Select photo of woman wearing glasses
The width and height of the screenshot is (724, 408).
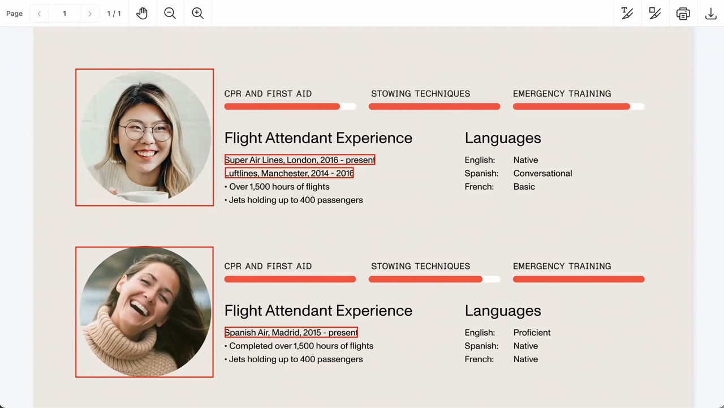144,138
